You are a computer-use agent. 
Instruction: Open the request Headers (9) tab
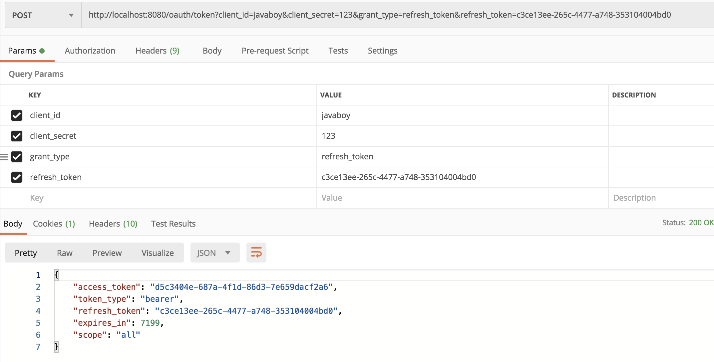tap(157, 51)
